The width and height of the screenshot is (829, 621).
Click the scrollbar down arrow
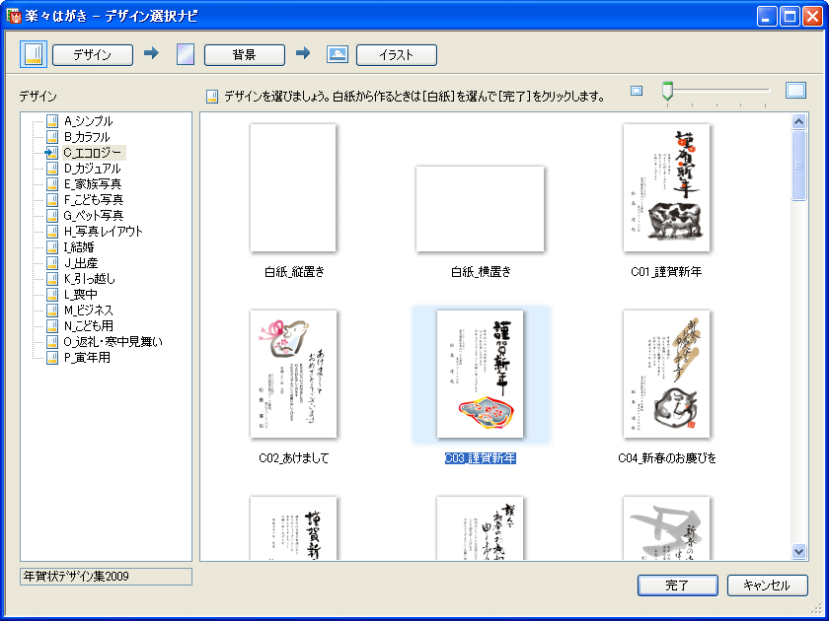click(x=798, y=551)
